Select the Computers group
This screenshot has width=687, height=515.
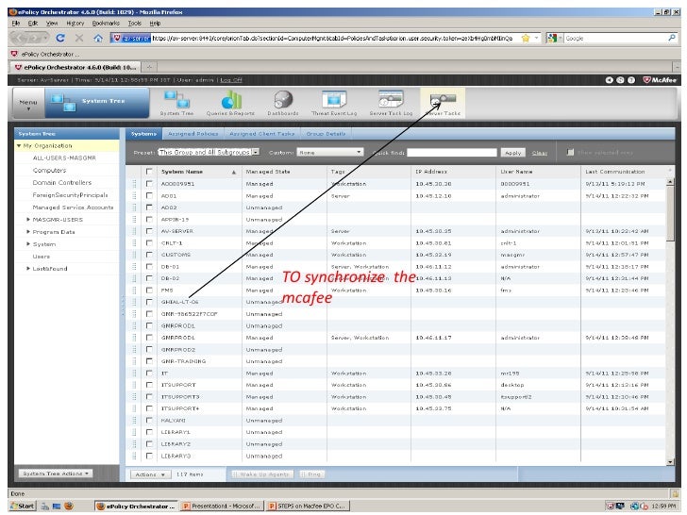click(49, 171)
